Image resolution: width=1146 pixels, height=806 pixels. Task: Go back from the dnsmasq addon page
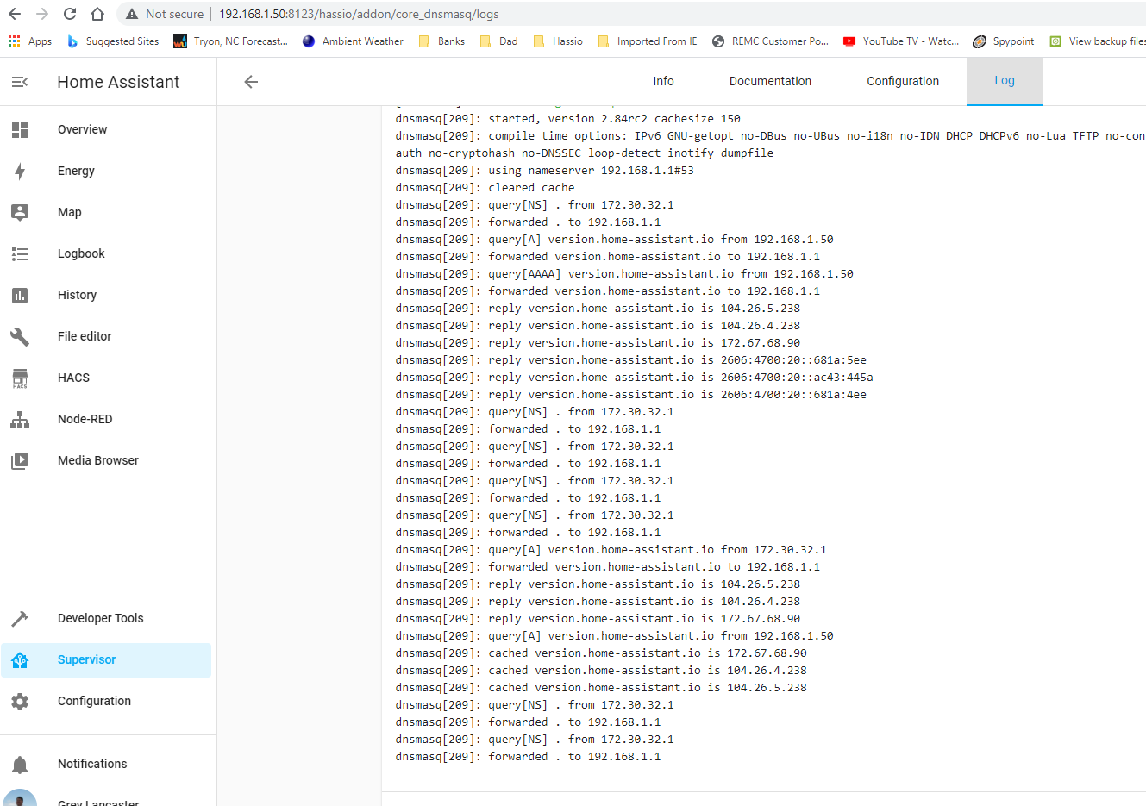[250, 82]
